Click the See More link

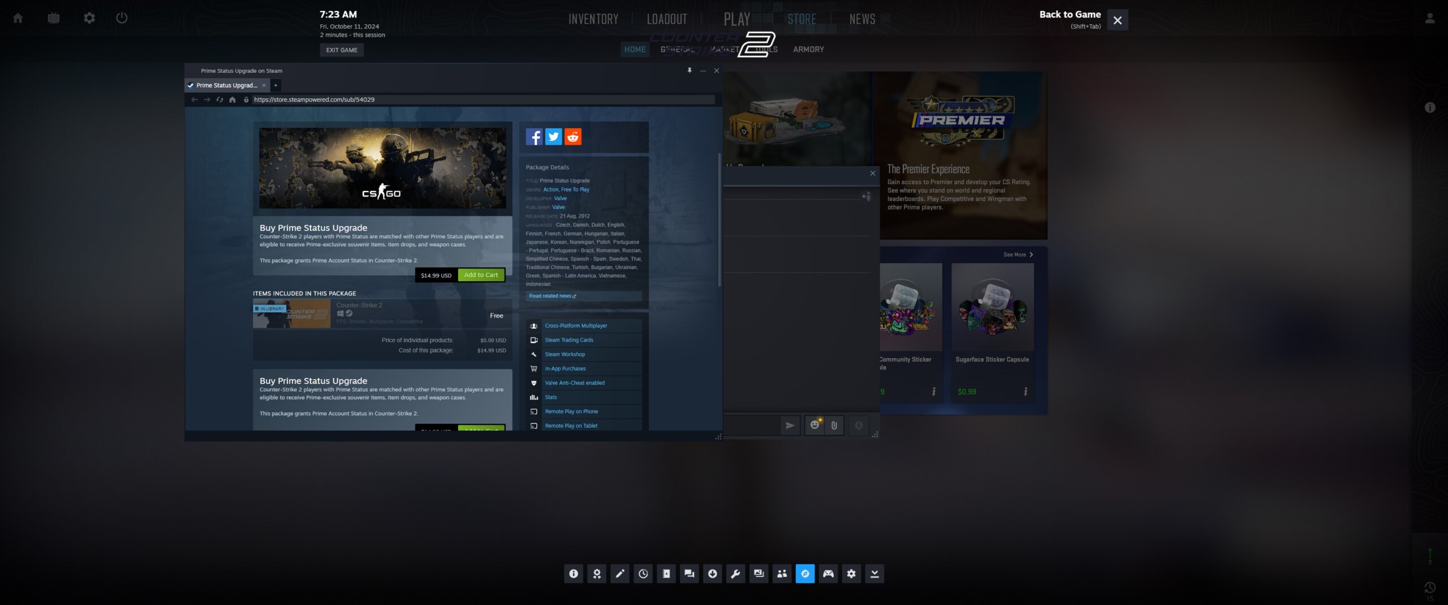click(x=1018, y=255)
